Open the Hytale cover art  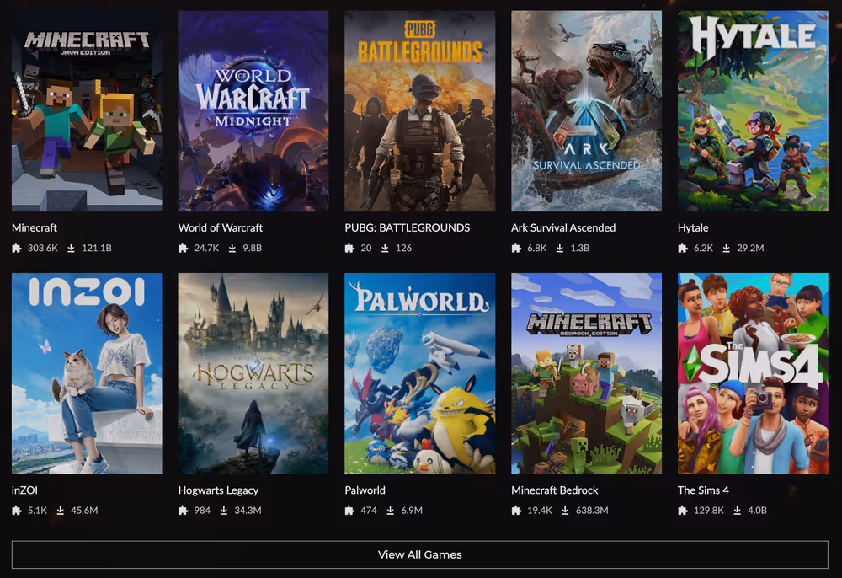[x=753, y=110]
